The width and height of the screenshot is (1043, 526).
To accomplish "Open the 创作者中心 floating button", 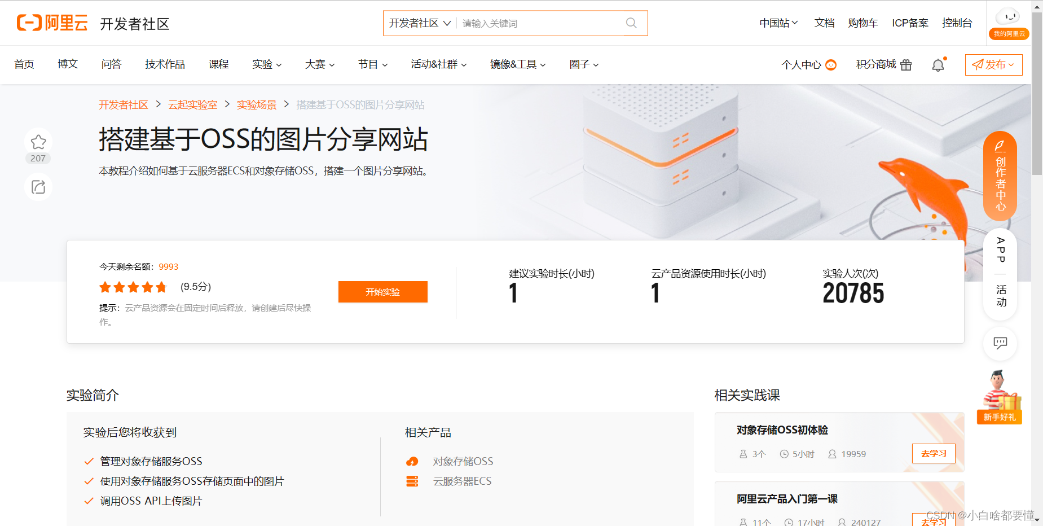I will 1000,176.
